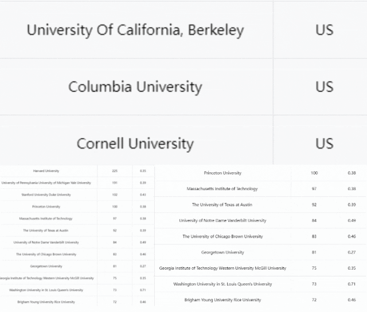Click the value 191 in small table

coord(115,183)
